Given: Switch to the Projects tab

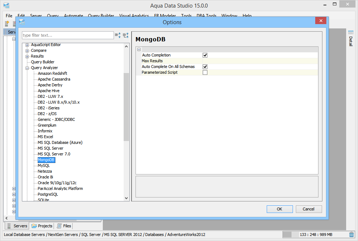Looking at the screenshot, I should click(x=42, y=226).
